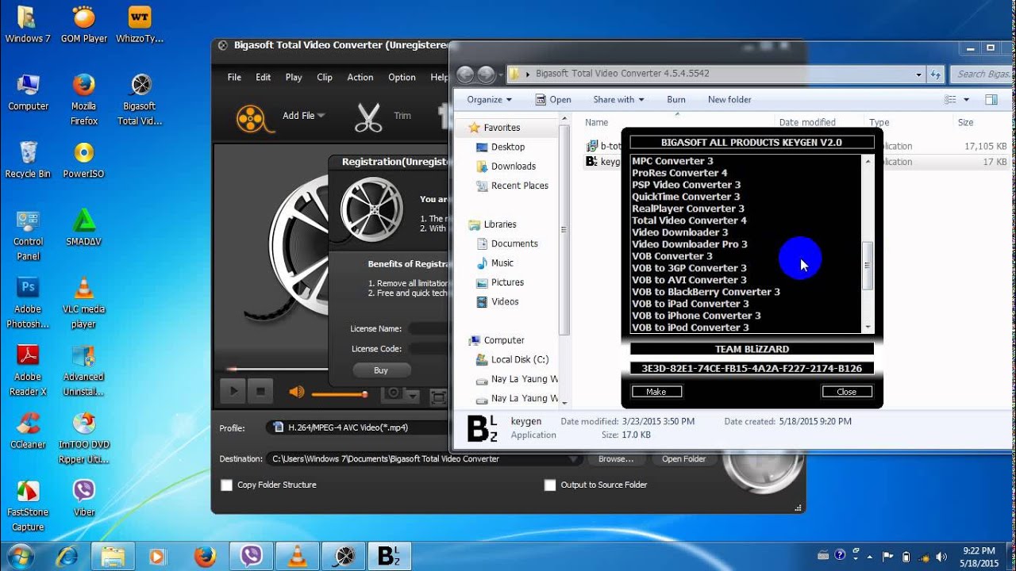The height and width of the screenshot is (571, 1016).
Task: Select the Adobe Photoshop desktop icon
Action: click(x=28, y=302)
